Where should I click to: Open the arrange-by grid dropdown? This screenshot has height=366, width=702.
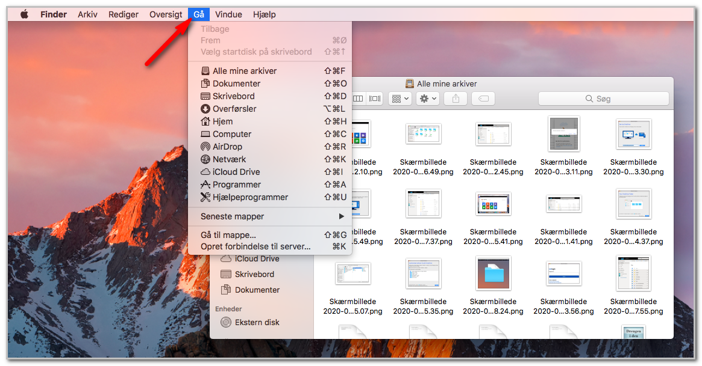(x=400, y=99)
